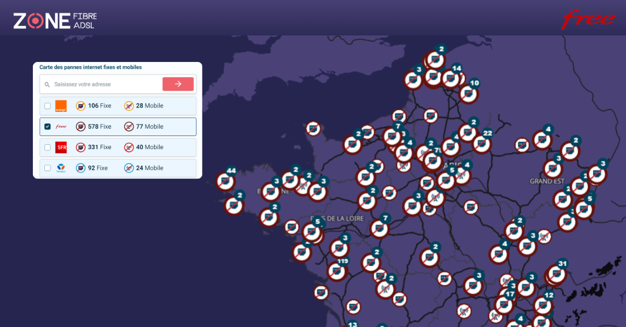626x327 pixels.
Task: Click the red Free logo in the header
Action: coord(588,19)
